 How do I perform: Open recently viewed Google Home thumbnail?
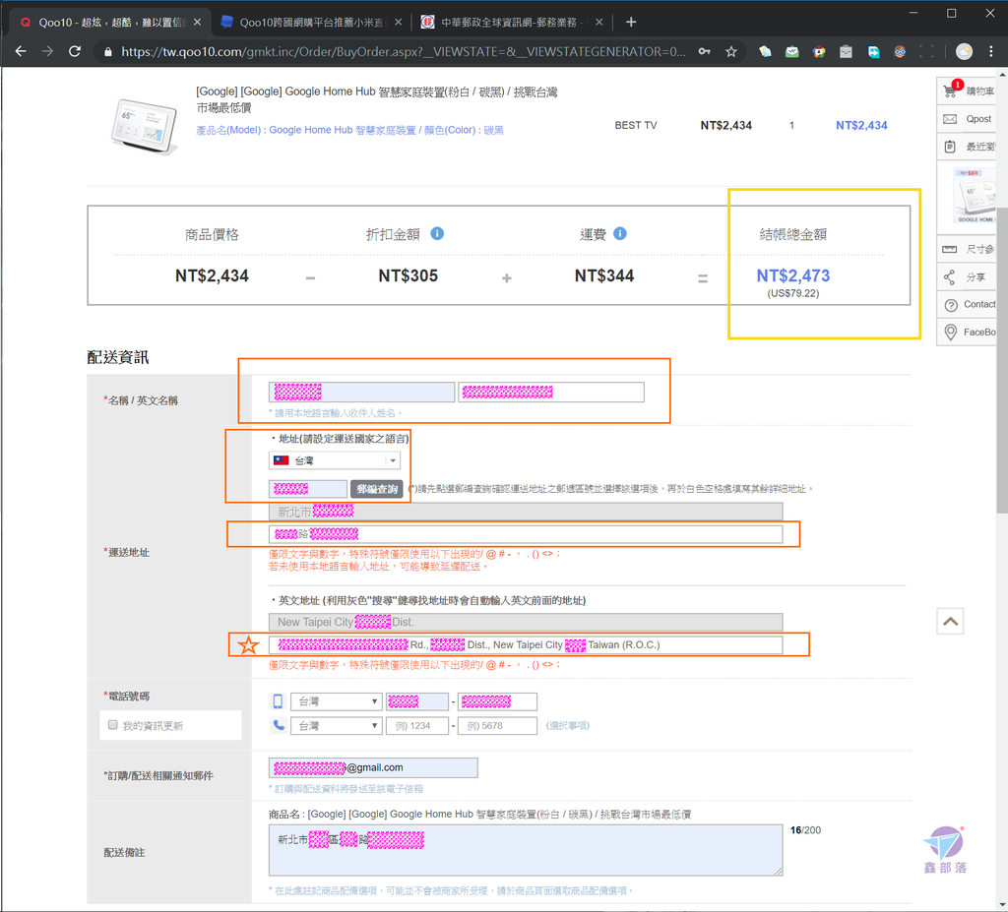pos(975,196)
